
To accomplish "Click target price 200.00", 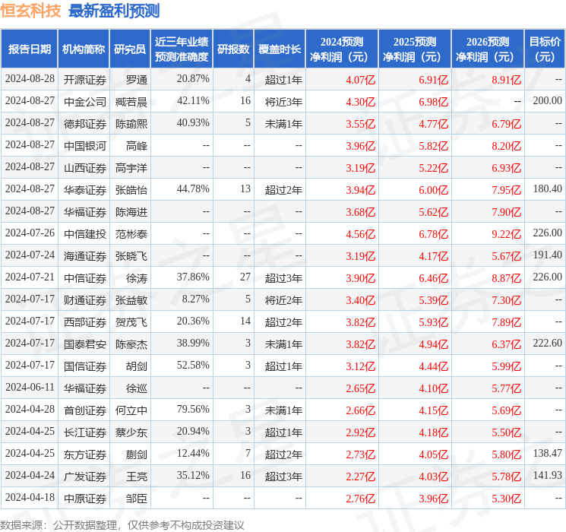I will [547, 100].
